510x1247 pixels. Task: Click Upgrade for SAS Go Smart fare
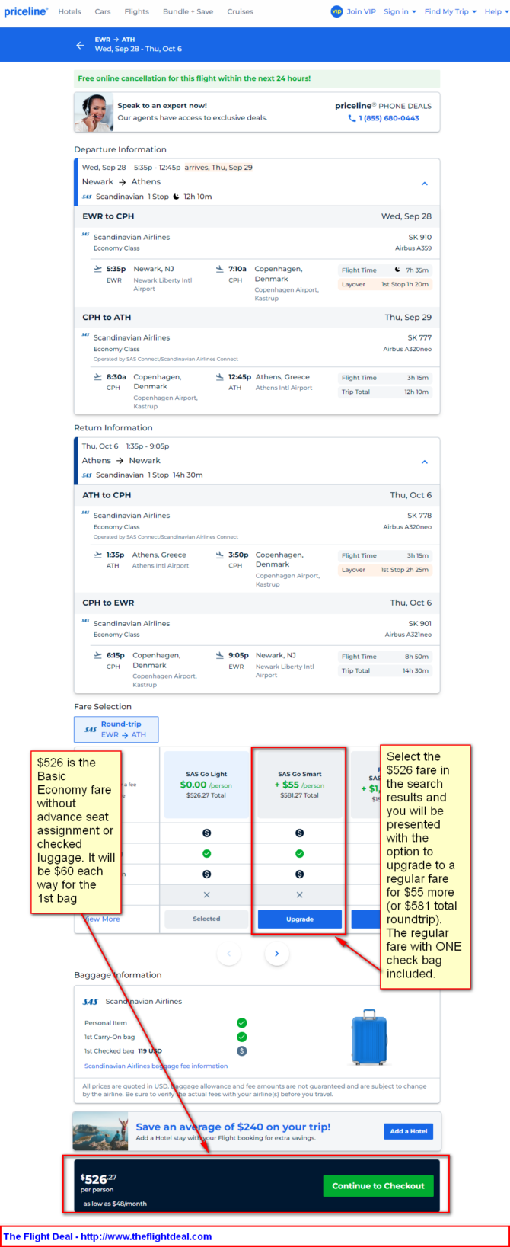tap(299, 919)
